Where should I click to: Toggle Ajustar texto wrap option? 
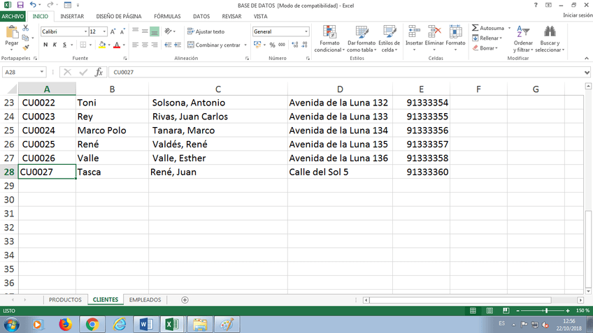click(x=206, y=31)
